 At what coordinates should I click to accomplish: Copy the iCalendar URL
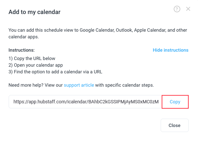[175, 102]
